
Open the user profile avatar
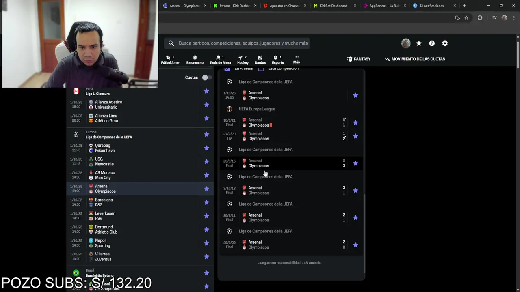(x=406, y=43)
